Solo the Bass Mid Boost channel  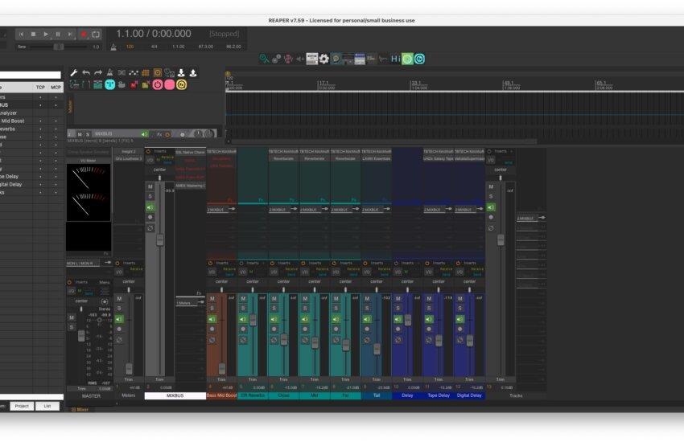(212, 309)
